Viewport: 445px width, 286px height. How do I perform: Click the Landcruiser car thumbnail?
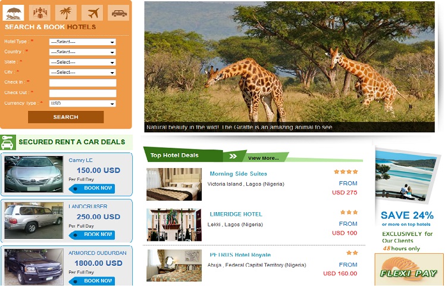[x=34, y=220]
